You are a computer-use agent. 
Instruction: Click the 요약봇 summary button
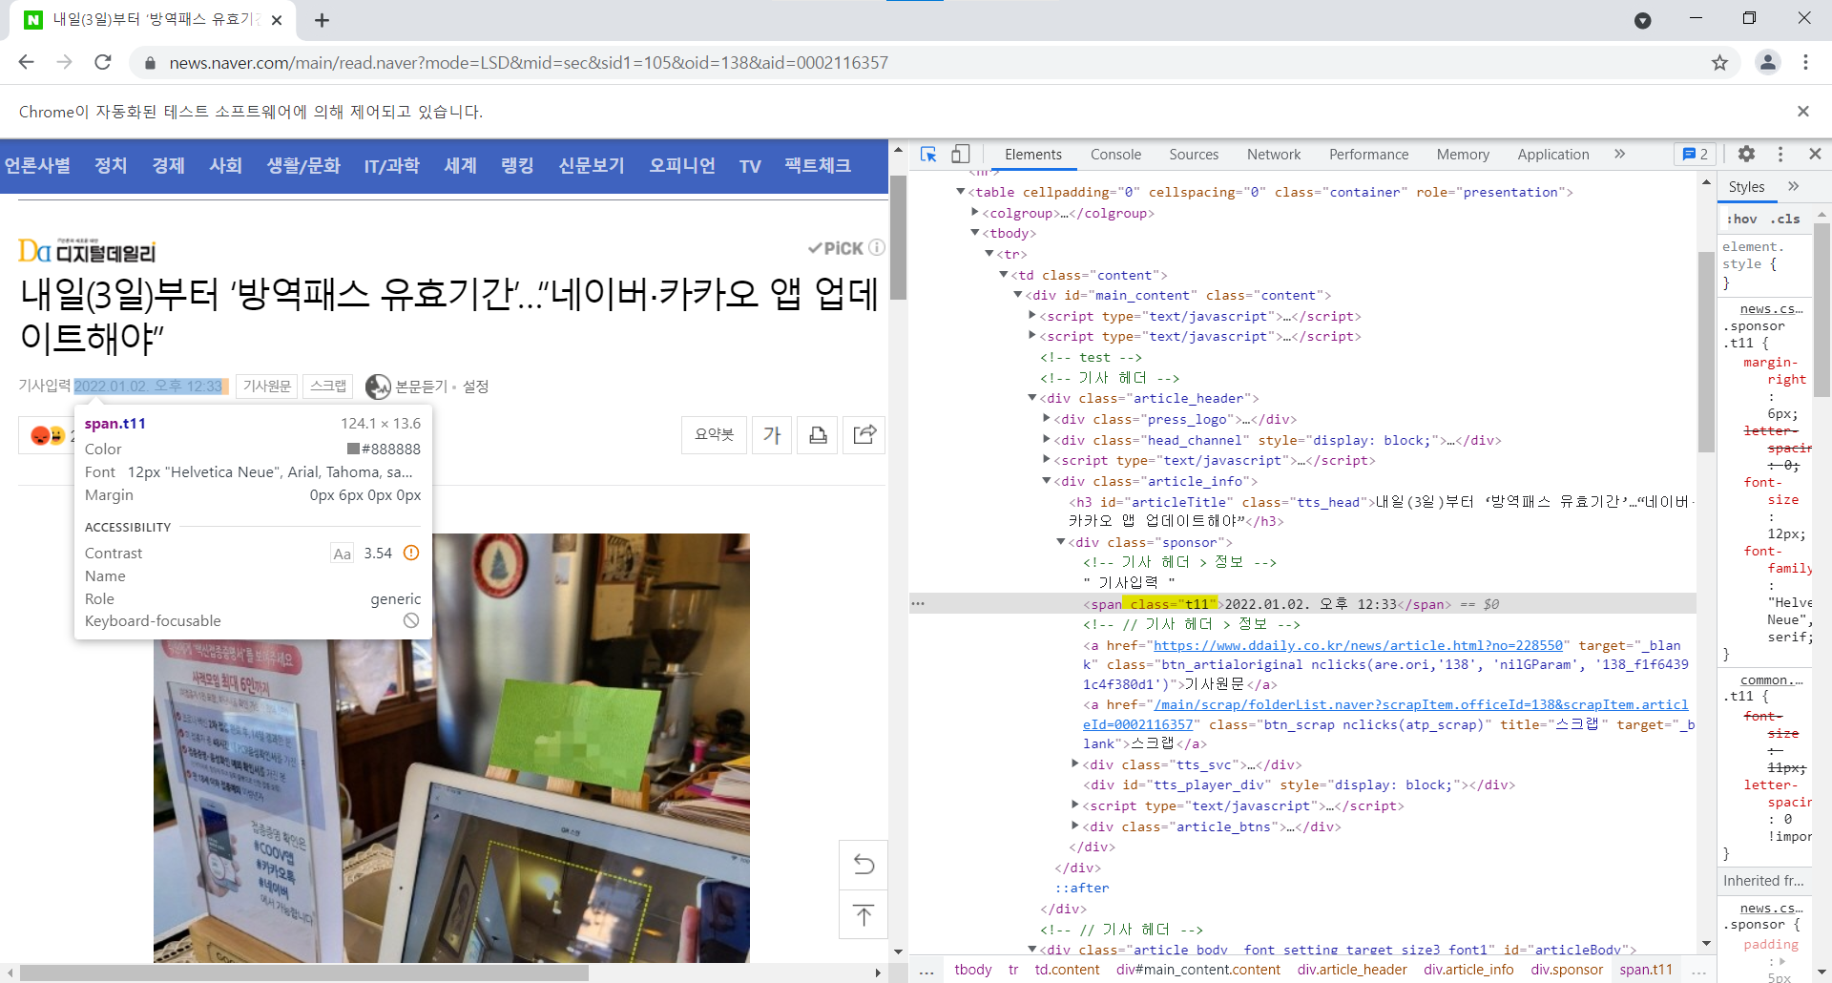(x=714, y=435)
